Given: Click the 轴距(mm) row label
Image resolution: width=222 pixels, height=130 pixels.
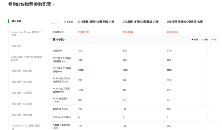Looking at the screenshot, I should [x=57, y=51].
